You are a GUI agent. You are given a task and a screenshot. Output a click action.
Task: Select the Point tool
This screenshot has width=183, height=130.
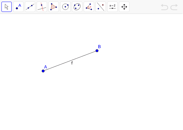pyautogui.click(x=18, y=7)
